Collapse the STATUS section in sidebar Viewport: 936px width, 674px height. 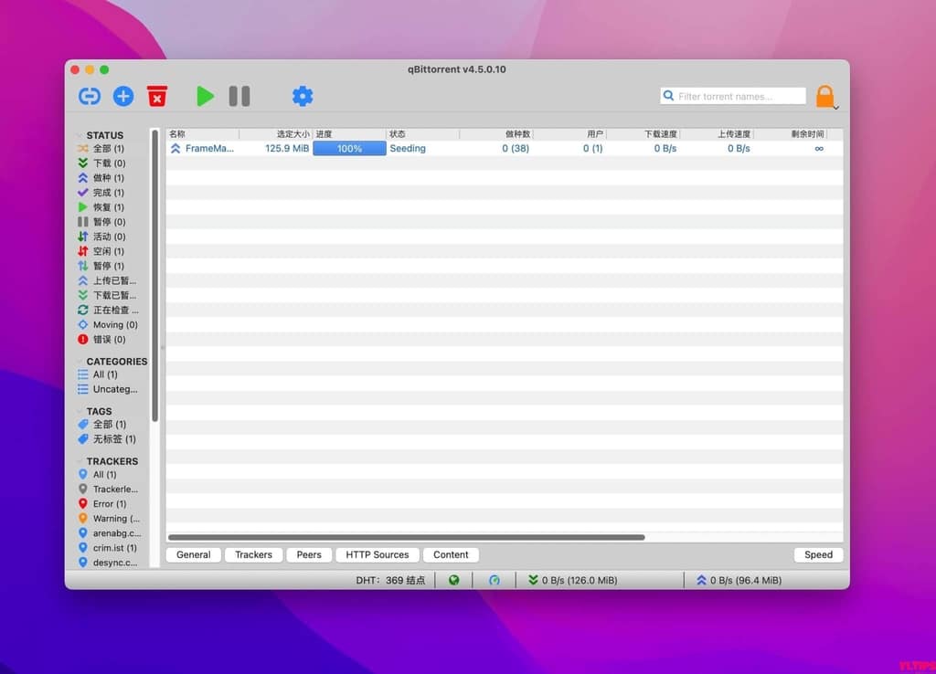(x=104, y=135)
